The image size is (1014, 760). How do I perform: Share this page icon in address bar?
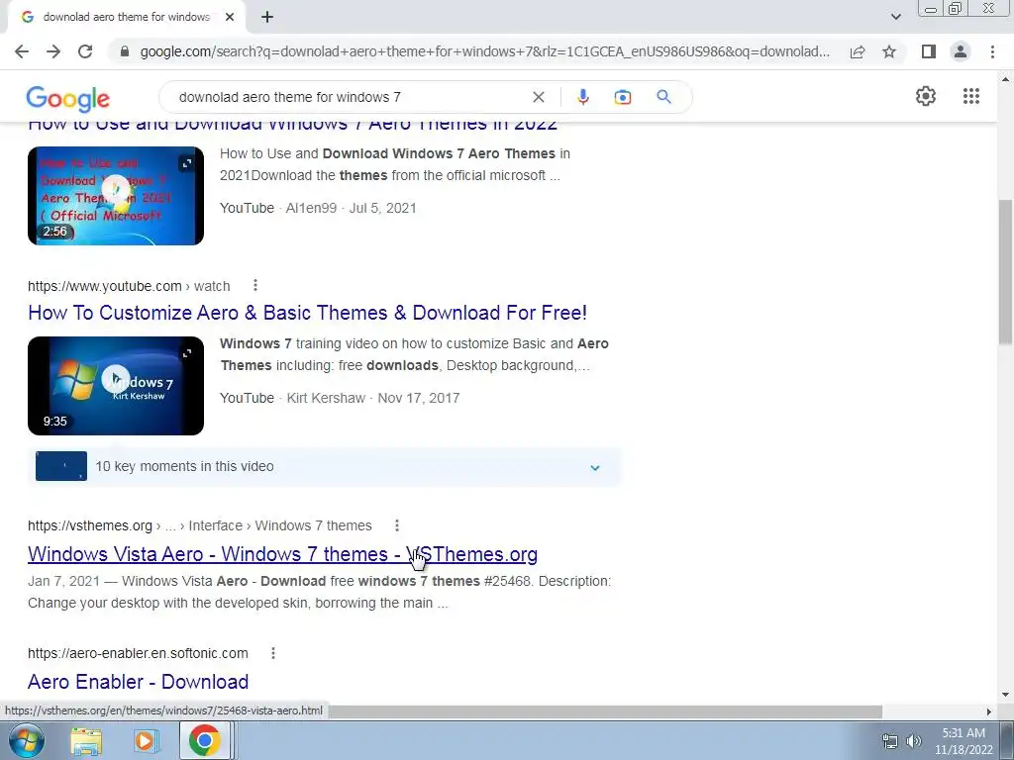(x=858, y=51)
